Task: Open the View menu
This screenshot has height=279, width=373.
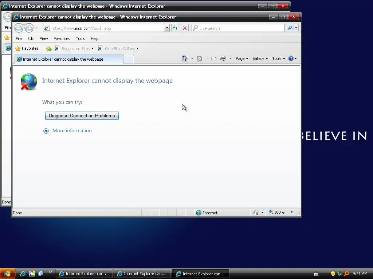Action: point(44,39)
